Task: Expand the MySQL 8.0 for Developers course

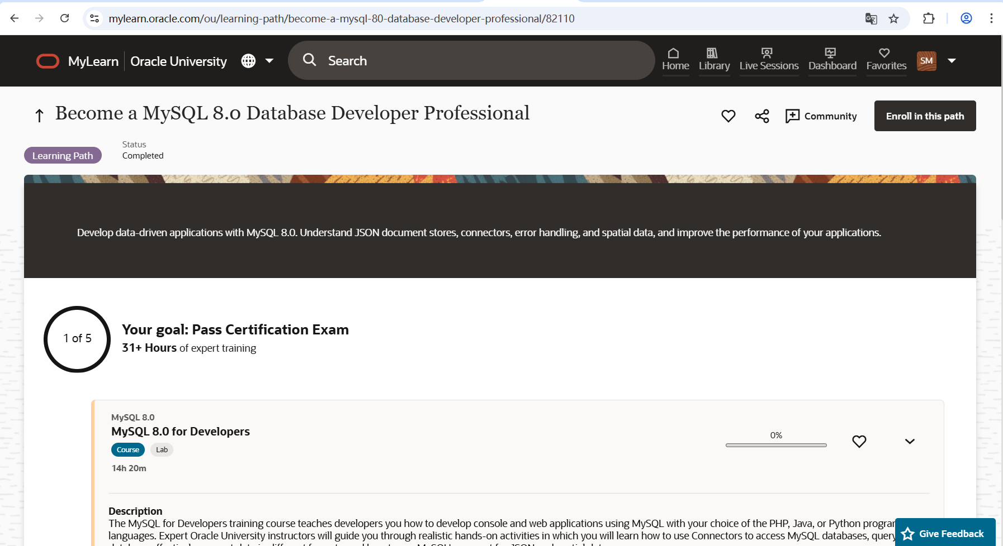Action: click(x=910, y=442)
